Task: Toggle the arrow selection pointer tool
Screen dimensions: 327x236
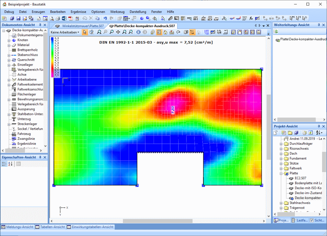Action: click(85, 32)
